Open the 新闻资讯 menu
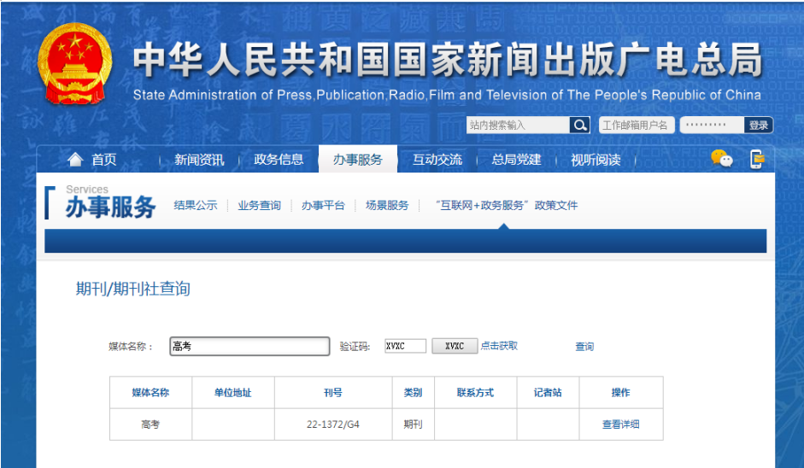804x468 pixels. [x=199, y=160]
